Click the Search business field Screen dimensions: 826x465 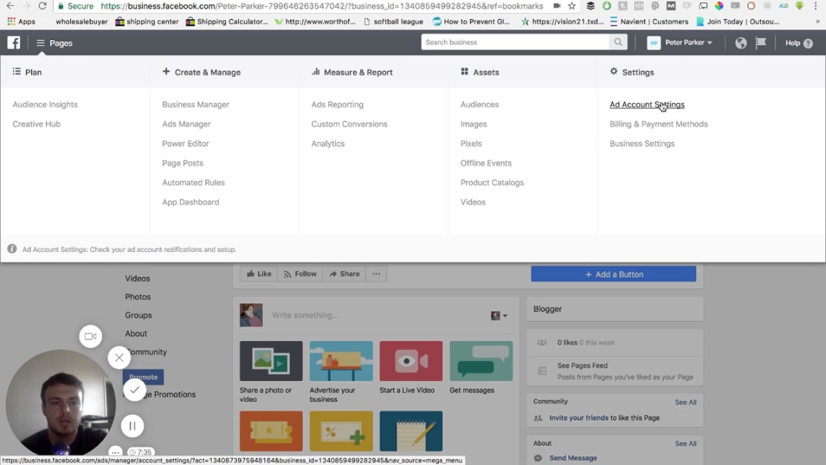(x=515, y=42)
